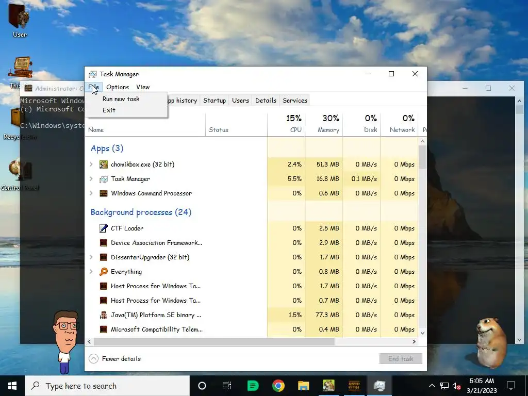Expand the Windows Command Processor row
528x396 pixels.
[x=91, y=193]
